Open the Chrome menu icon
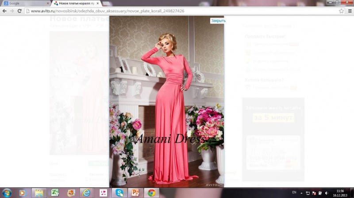This screenshot has width=354, height=198. tap(349, 11)
